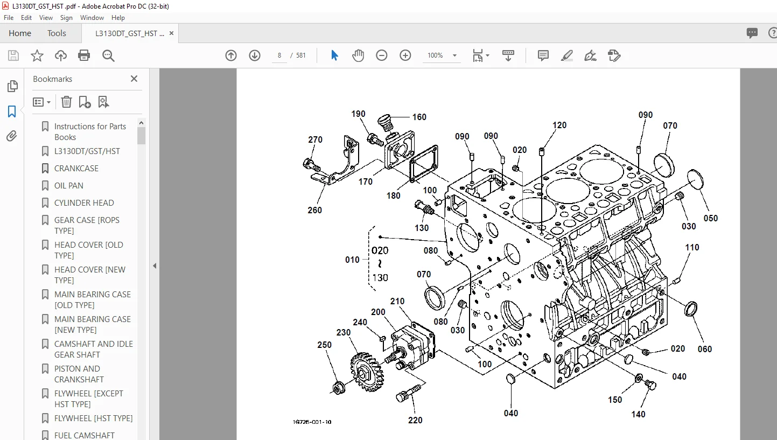Collapse the navigation pane arrow
Image resolution: width=777 pixels, height=440 pixels.
point(155,266)
